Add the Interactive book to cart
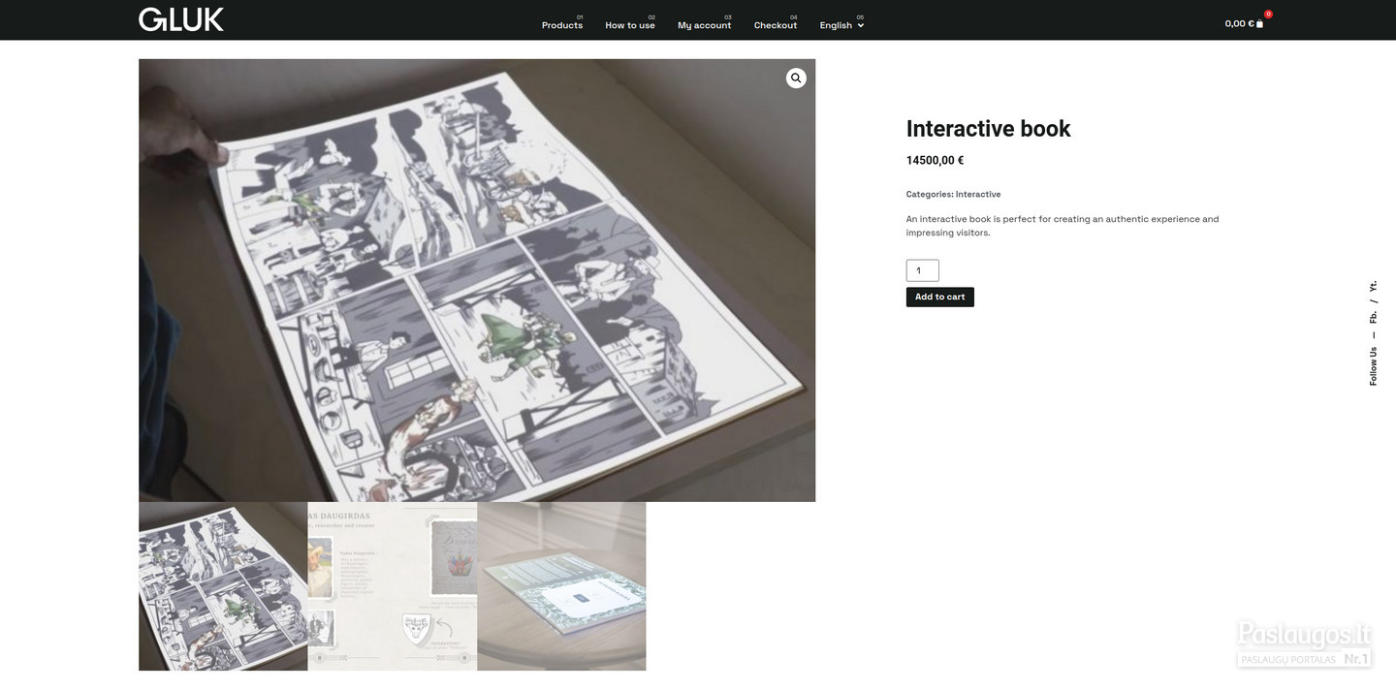The height and width of the screenshot is (690, 1396). tap(940, 297)
